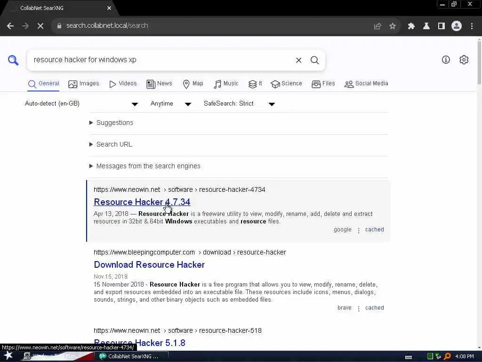The image size is (482, 362).
Task: Click the taskbar start star icon
Action: point(8,356)
